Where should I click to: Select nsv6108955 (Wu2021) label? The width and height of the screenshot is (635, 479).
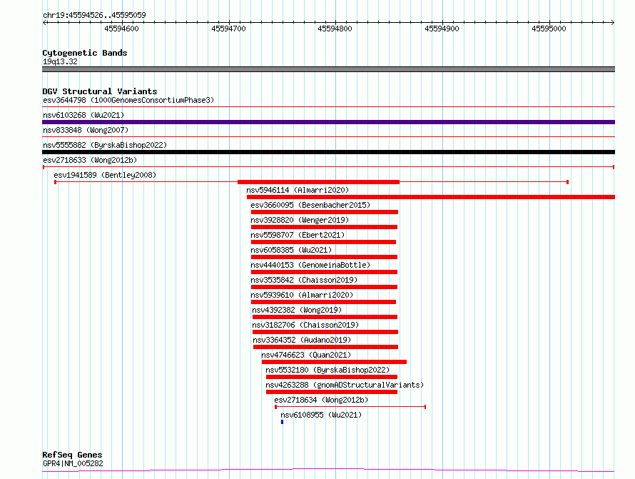click(x=321, y=415)
